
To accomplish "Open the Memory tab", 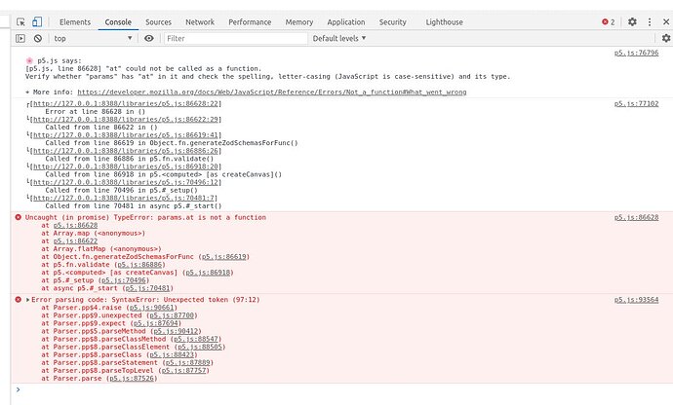I will [x=299, y=21].
